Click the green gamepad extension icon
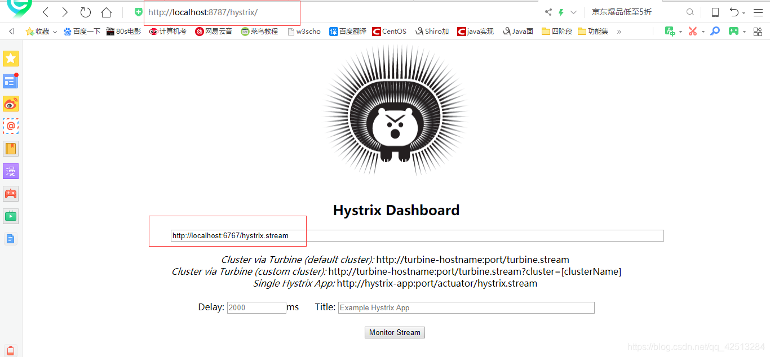 (733, 32)
